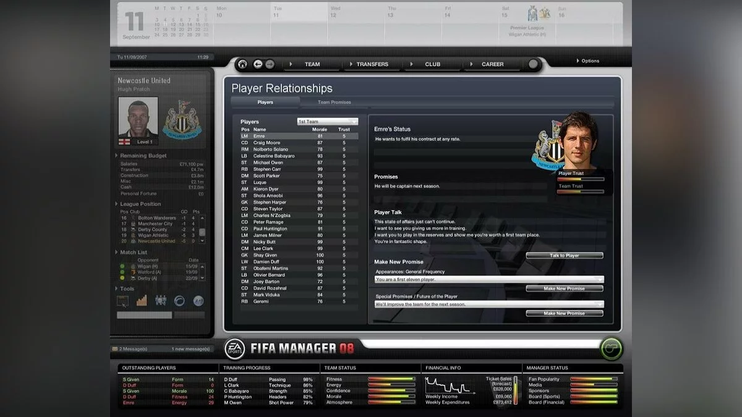Navigate back with the left arrow
Screen dimensions: 742x417
(x=258, y=64)
